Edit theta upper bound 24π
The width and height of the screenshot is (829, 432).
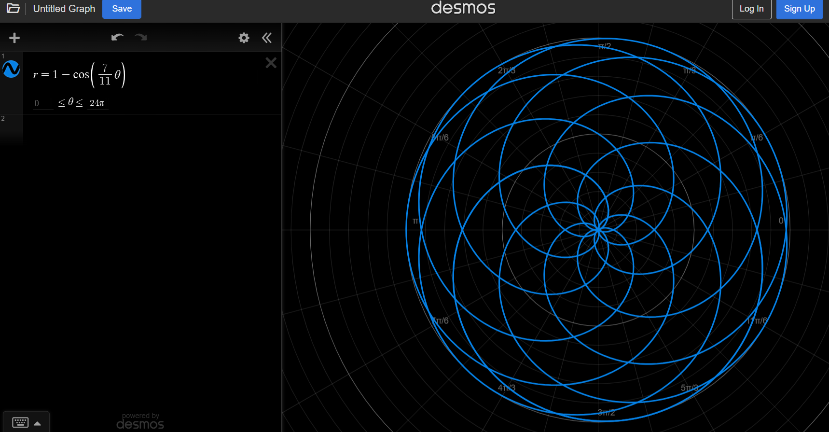click(x=97, y=103)
